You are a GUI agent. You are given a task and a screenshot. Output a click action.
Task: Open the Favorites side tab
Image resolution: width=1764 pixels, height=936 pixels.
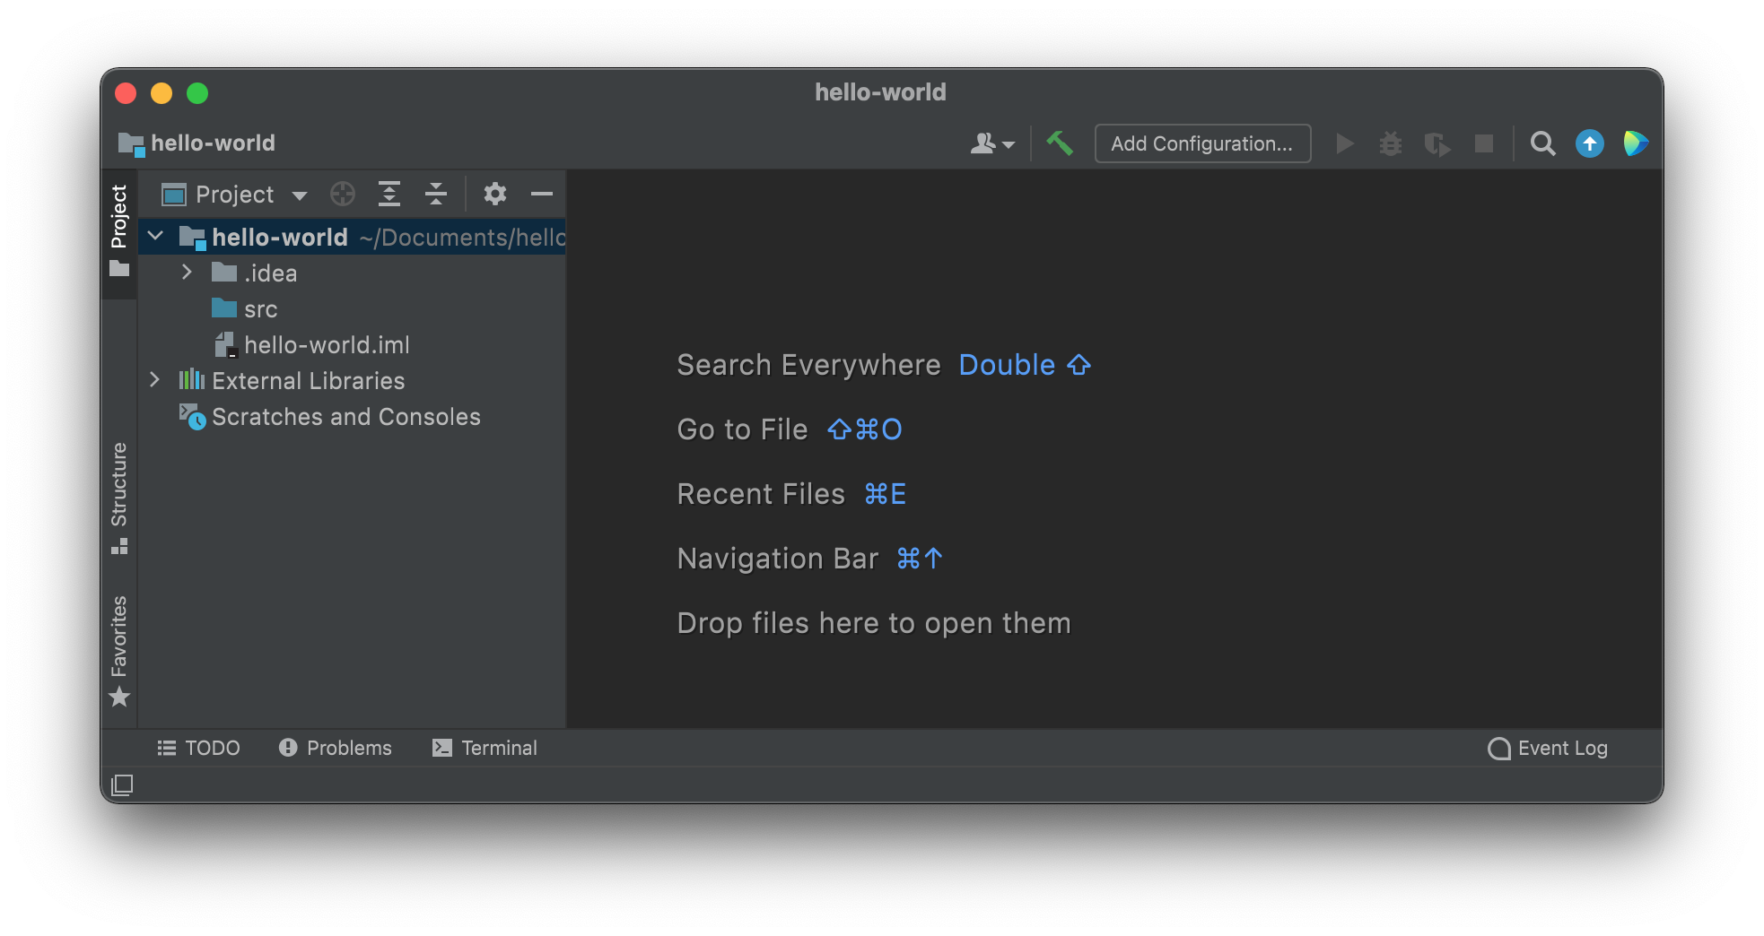[119, 652]
